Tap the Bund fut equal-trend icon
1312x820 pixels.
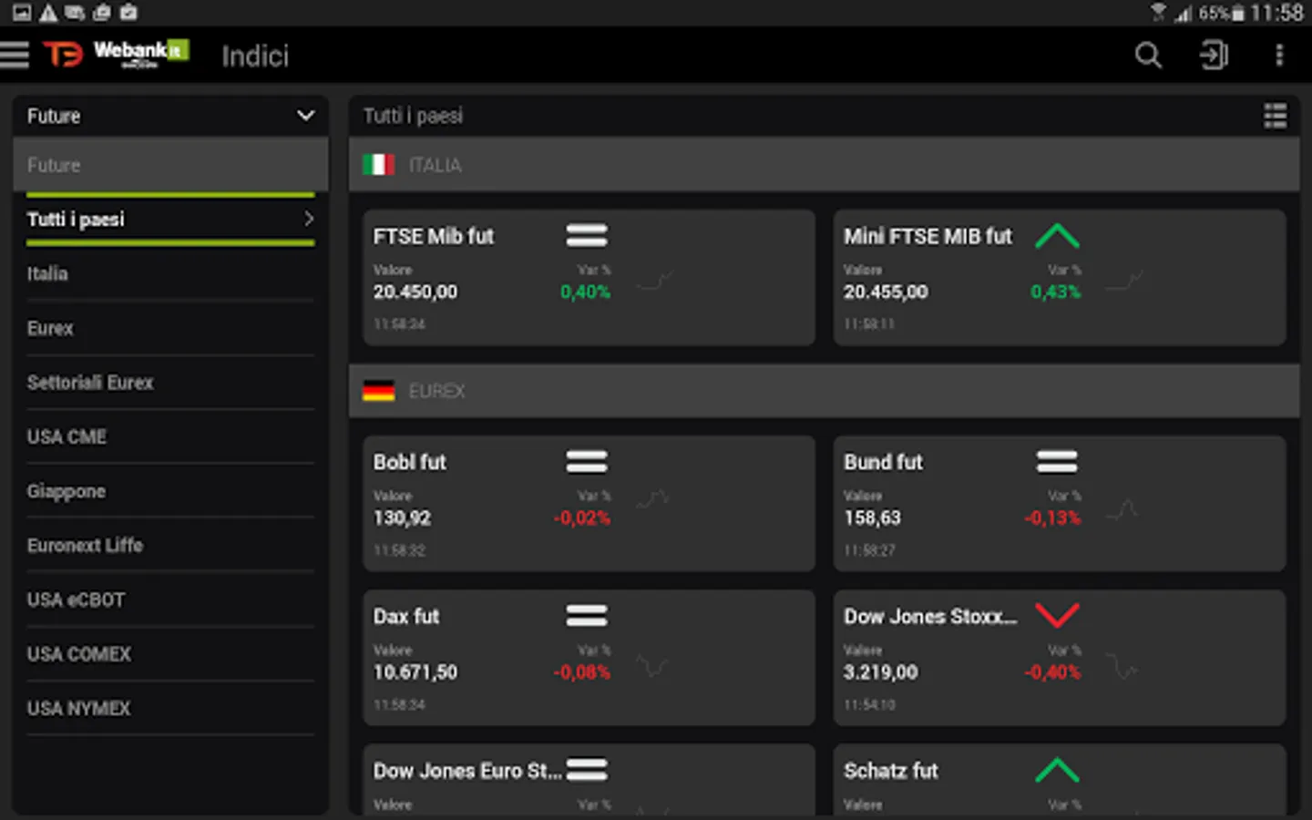pos(1057,462)
